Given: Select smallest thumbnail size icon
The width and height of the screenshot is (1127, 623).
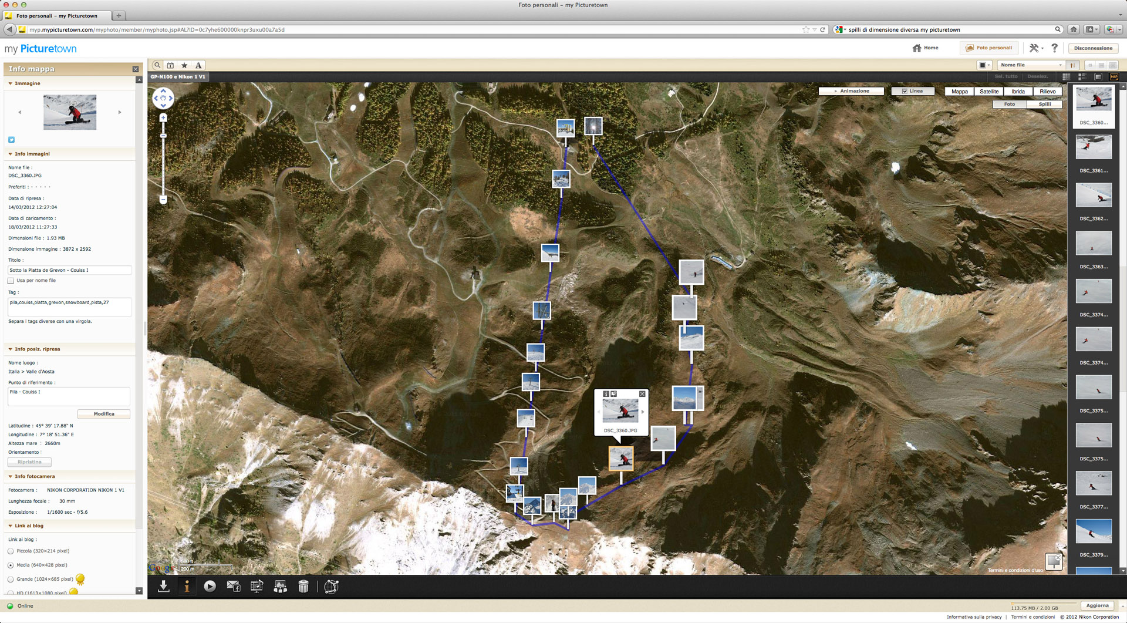Looking at the screenshot, I should pyautogui.click(x=1090, y=65).
